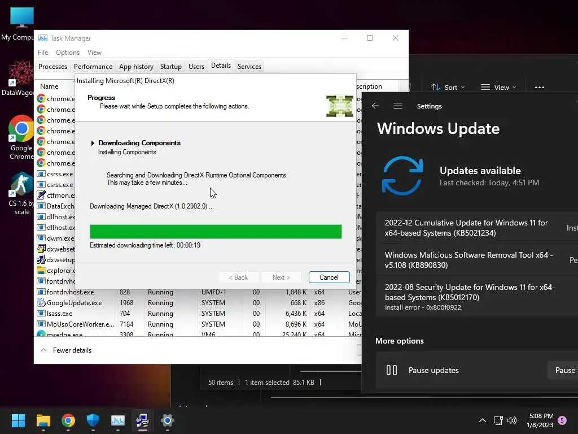Open the volume speaker tray icon
578x434 pixels.
[512, 420]
